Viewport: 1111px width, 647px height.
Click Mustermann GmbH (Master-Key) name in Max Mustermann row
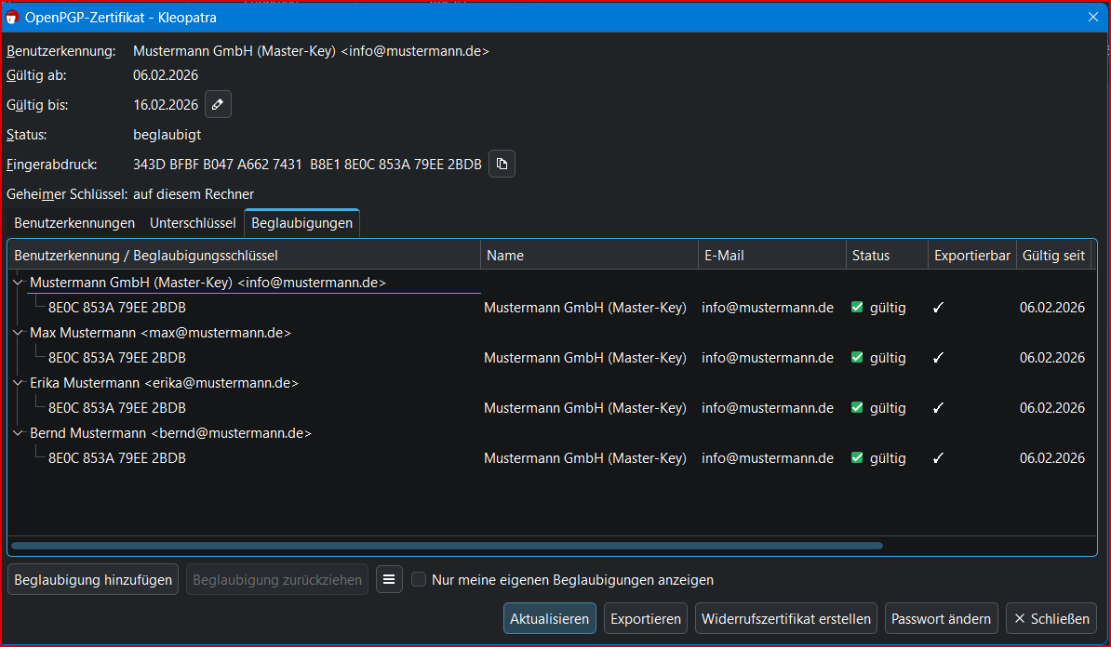[585, 358]
